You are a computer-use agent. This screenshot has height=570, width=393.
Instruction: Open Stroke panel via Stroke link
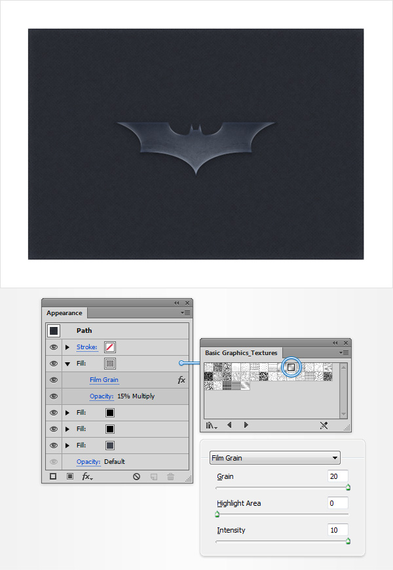pos(87,347)
